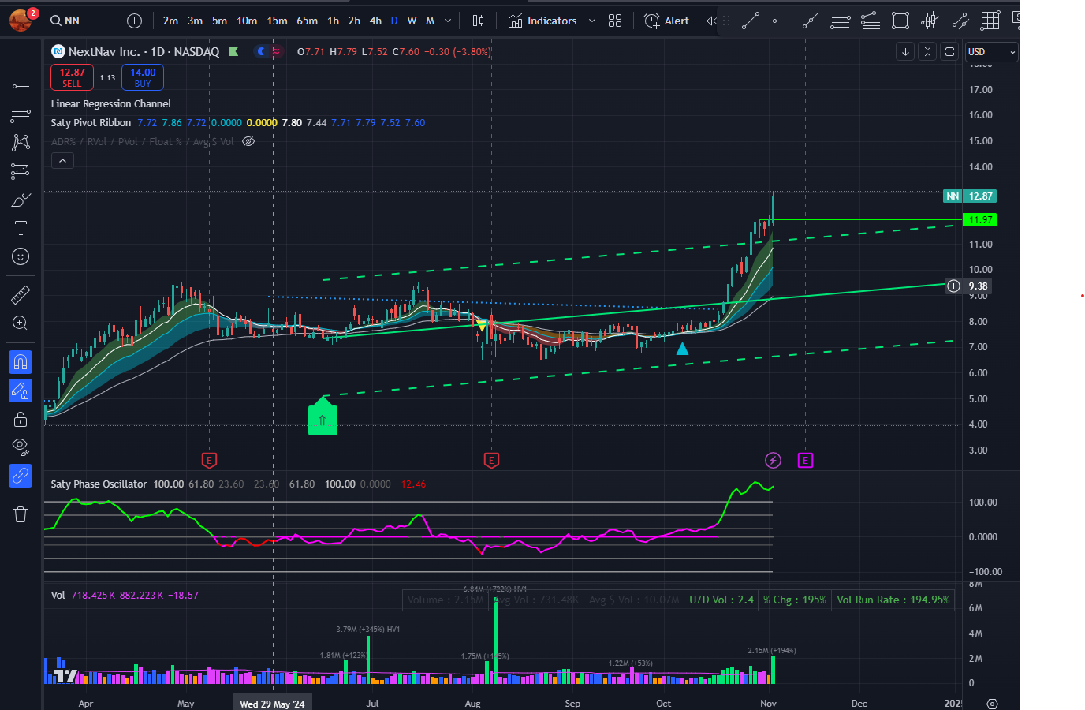Create a new Alert

(667, 21)
